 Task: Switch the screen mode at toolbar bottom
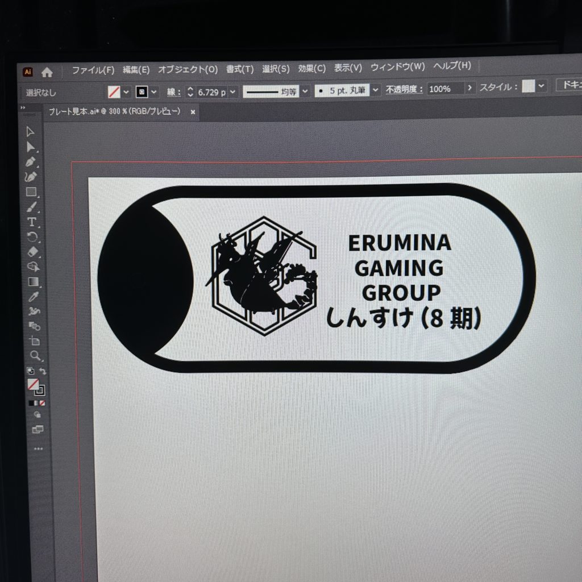pos(38,430)
